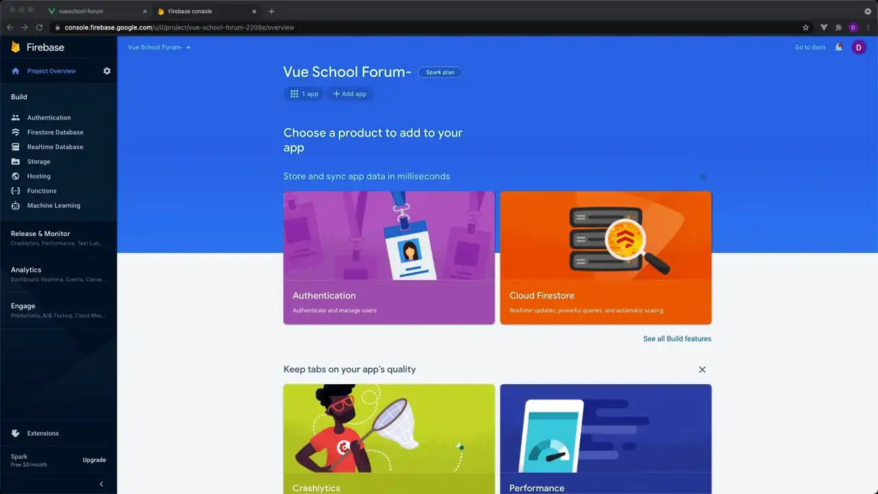This screenshot has width=878, height=494.
Task: Expand the Engage section
Action: (58, 310)
